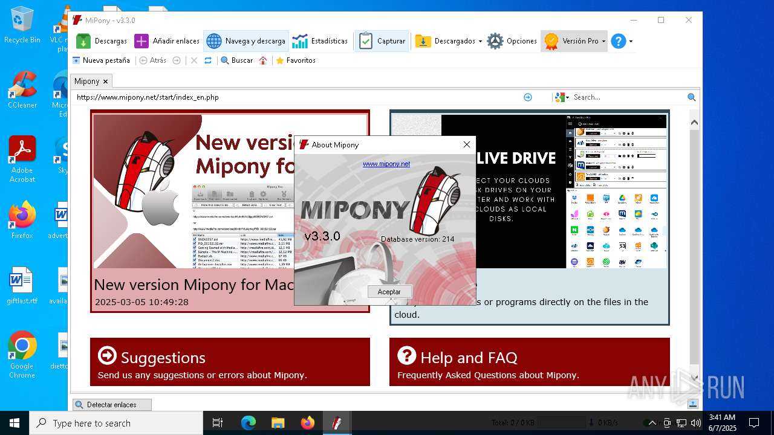This screenshot has width=774, height=435.
Task: Open the notification center icon
Action: point(754,423)
